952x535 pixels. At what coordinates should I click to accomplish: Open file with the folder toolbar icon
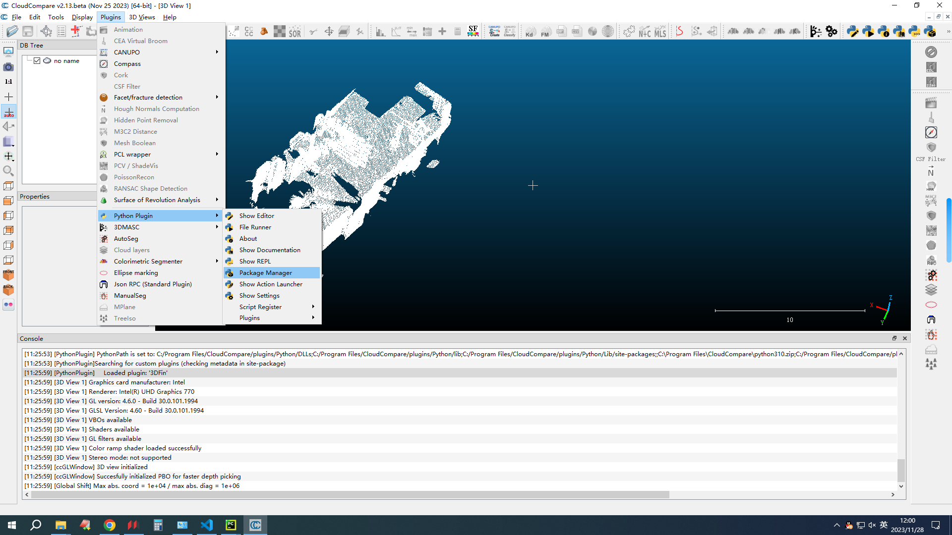coord(12,32)
